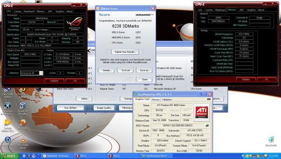Click the BIOS Version field in GPU-Z
Screen dimensions: 281x159
pos(178,125)
